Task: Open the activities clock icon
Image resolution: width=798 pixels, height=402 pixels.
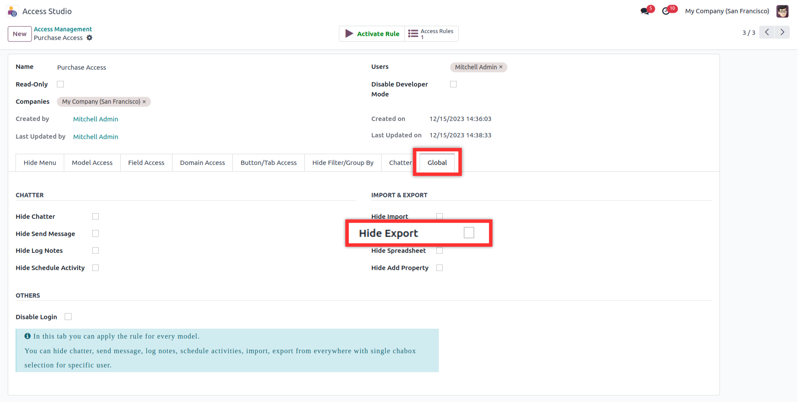Action: (667, 11)
